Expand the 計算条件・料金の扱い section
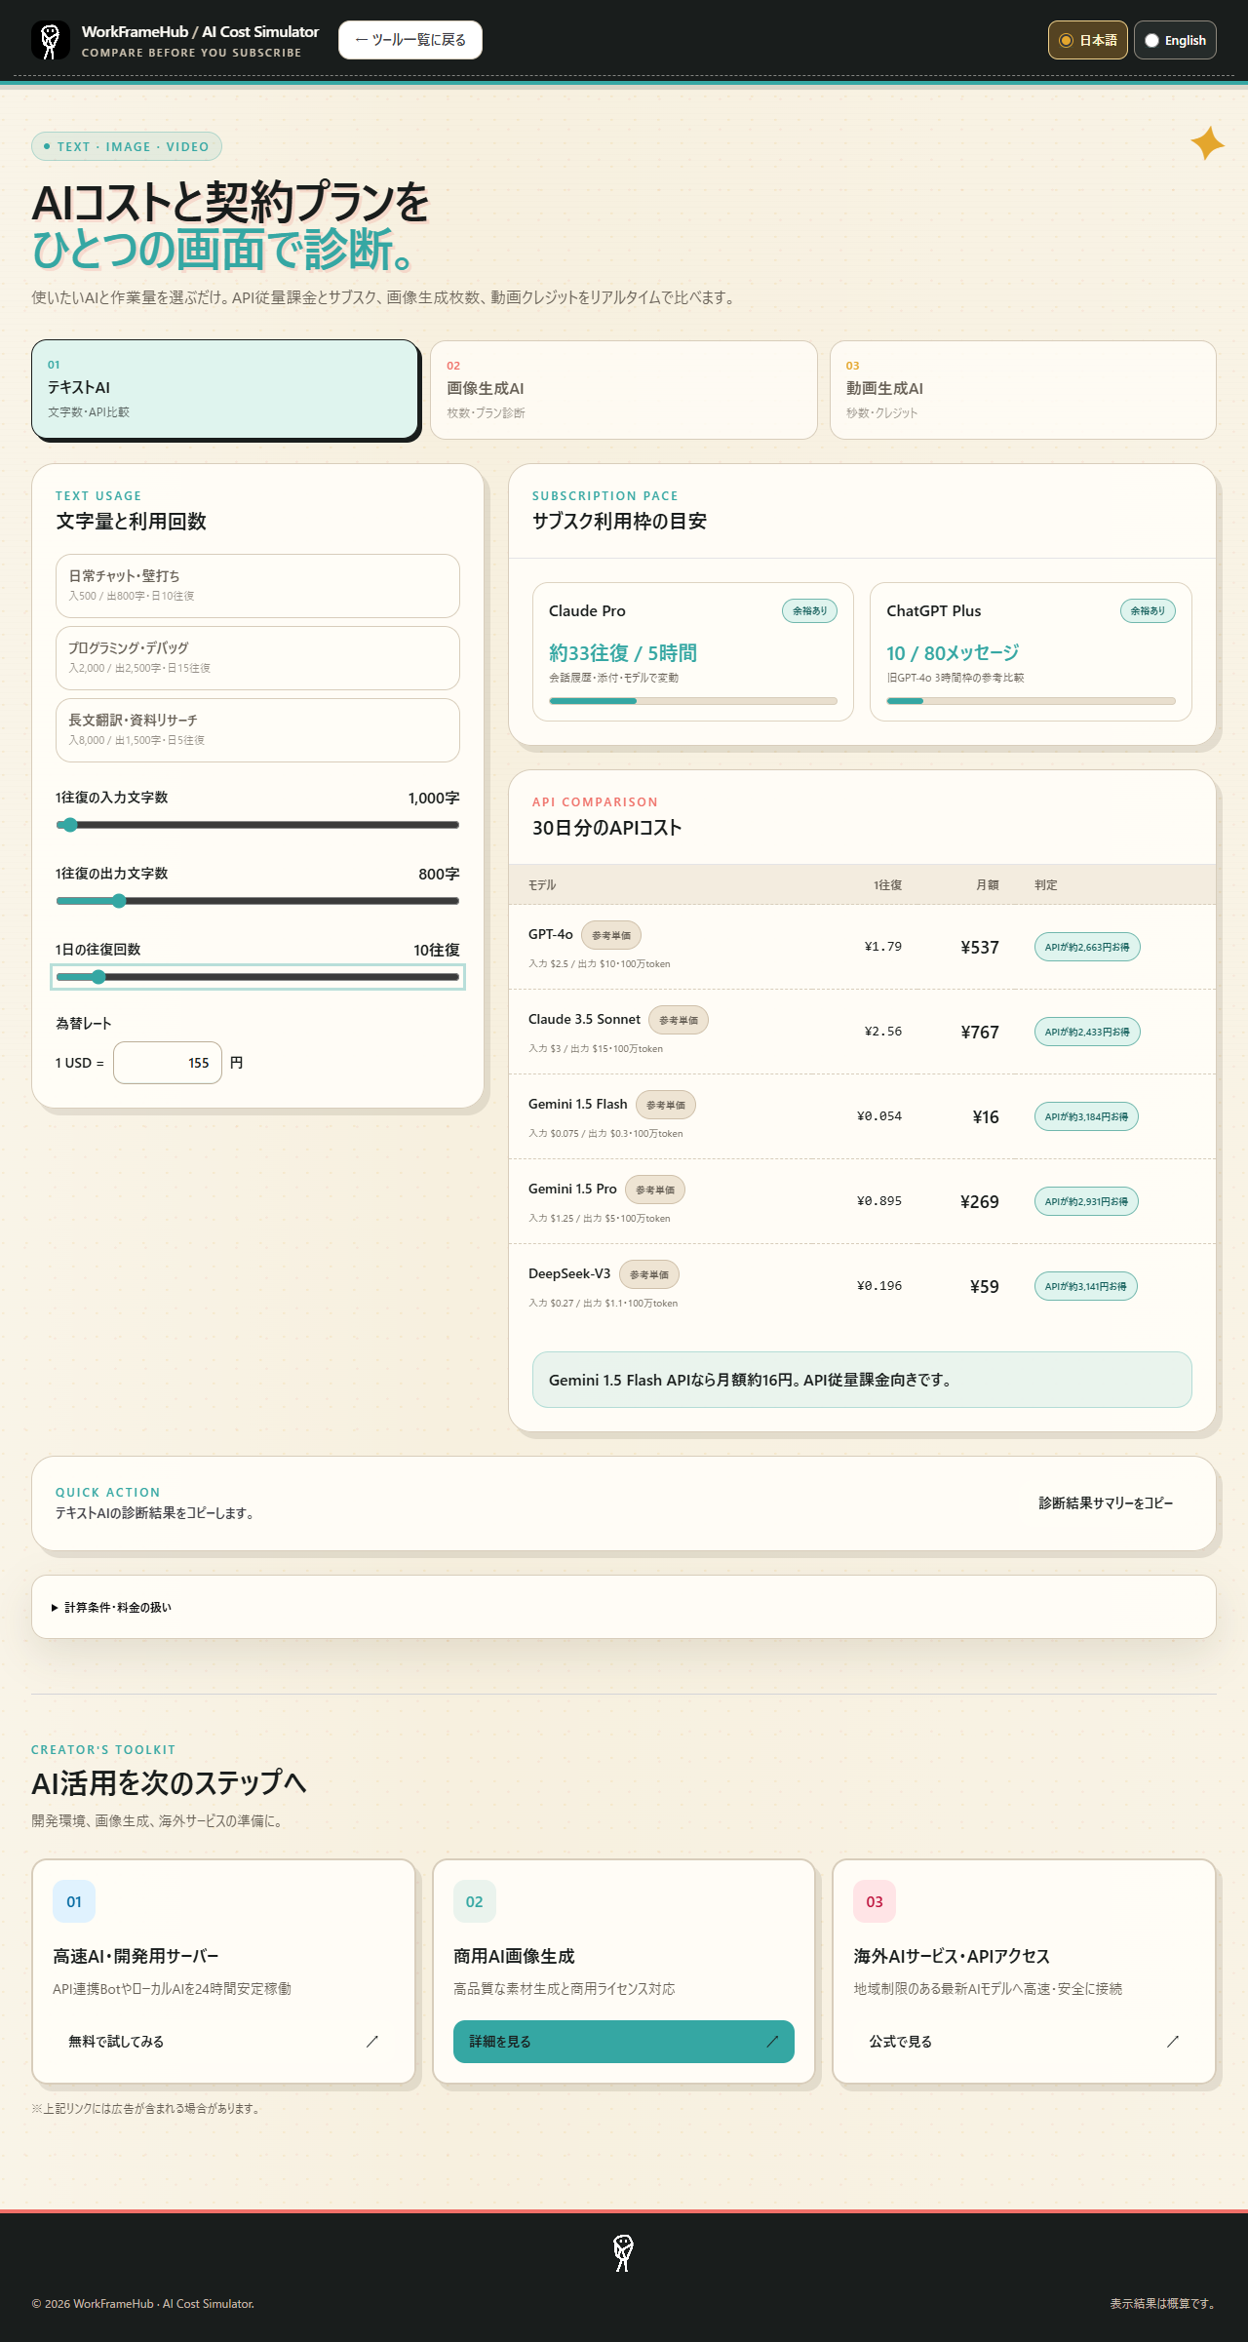The height and width of the screenshot is (2342, 1248). pos(624,1607)
